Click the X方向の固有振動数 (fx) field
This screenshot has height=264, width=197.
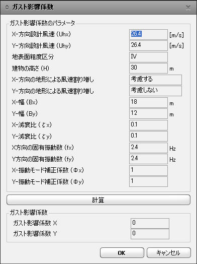[x=148, y=148]
